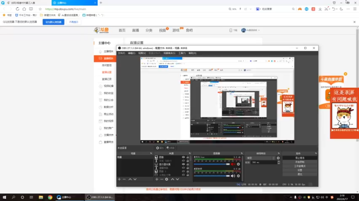Go to browser home page icon

[24, 9]
